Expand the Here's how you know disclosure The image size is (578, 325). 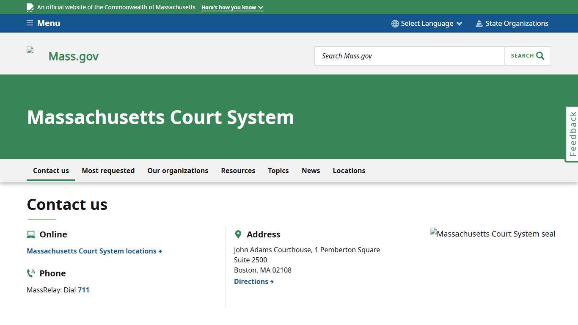point(232,7)
